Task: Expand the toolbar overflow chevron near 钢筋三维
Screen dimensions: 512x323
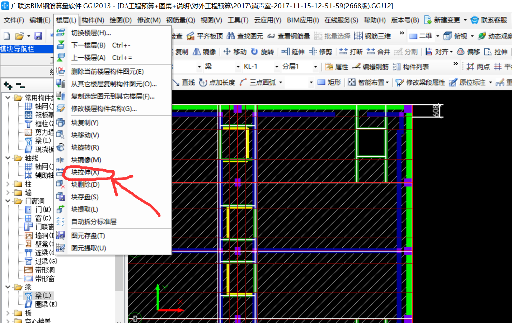Action: [x=402, y=33]
